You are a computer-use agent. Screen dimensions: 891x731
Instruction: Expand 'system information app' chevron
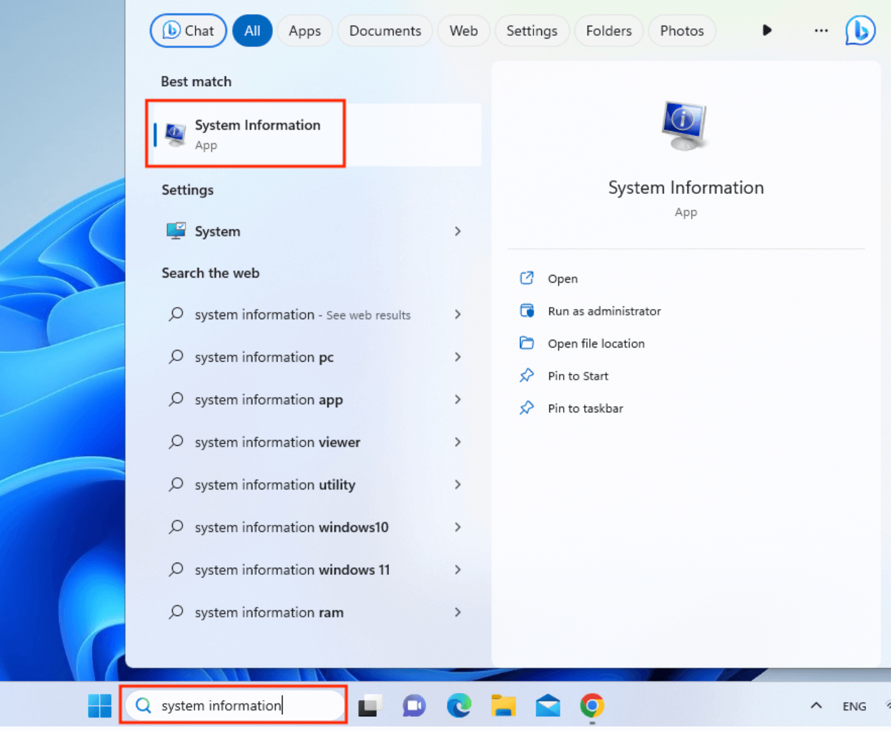click(458, 399)
